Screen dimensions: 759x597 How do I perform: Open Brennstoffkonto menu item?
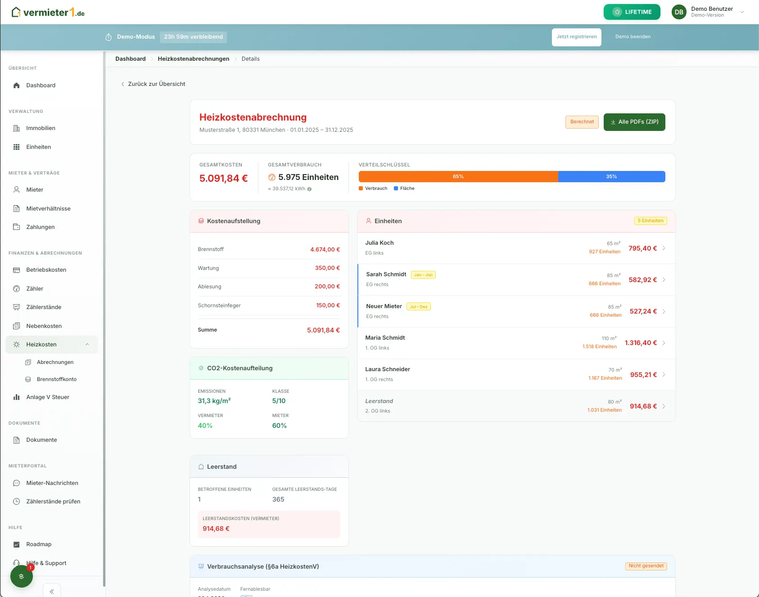pos(57,379)
